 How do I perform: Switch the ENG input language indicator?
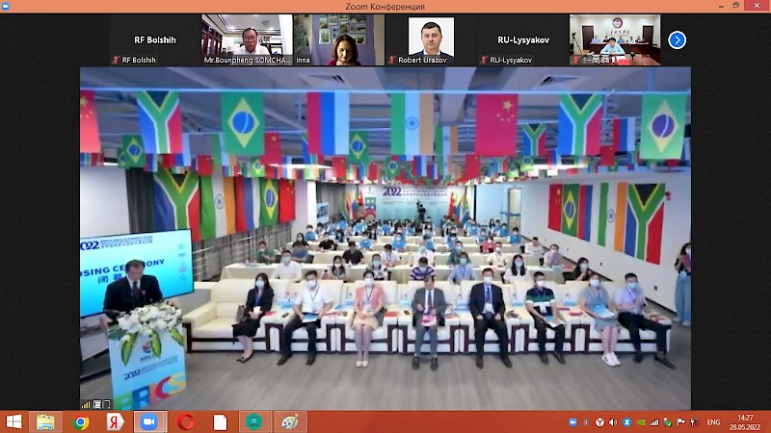[x=713, y=422]
